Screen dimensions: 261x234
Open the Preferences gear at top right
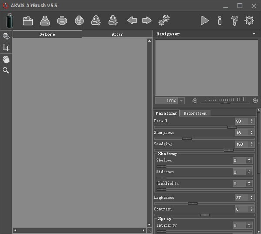249,20
